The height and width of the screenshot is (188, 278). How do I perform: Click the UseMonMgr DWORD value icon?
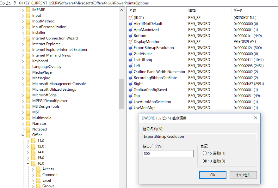click(x=131, y=107)
